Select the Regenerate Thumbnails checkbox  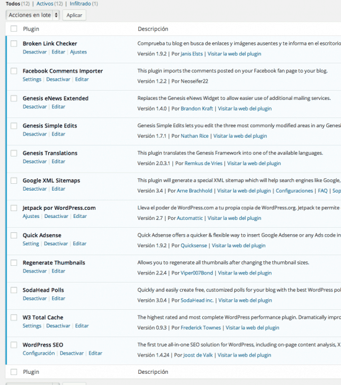click(x=14, y=263)
